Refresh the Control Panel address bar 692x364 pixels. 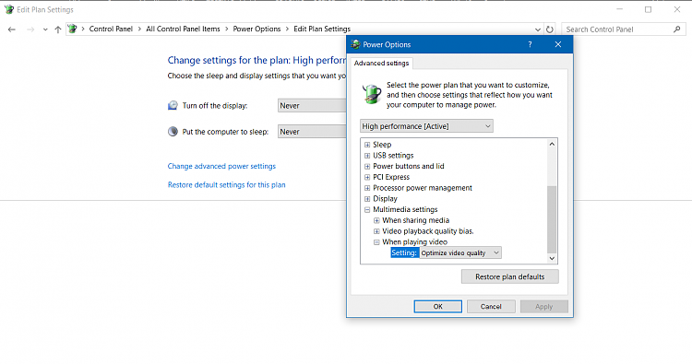coord(550,29)
